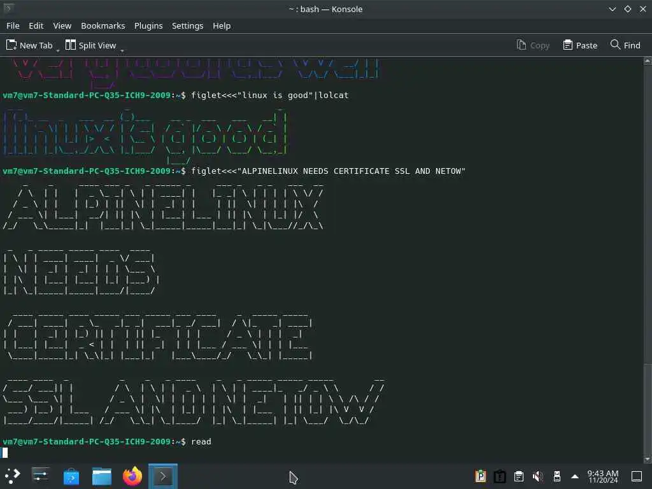Launch Firefox from the taskbar
Image resolution: width=652 pixels, height=489 pixels.
132,476
